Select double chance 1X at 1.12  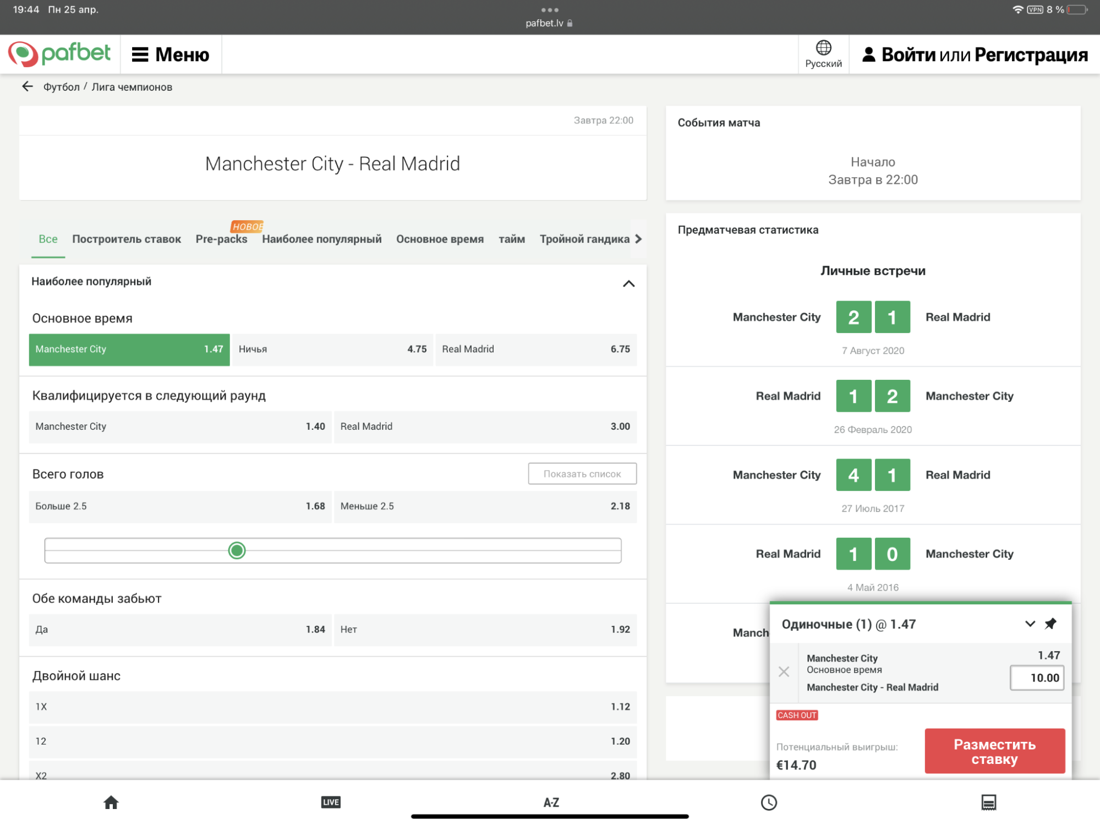point(333,707)
